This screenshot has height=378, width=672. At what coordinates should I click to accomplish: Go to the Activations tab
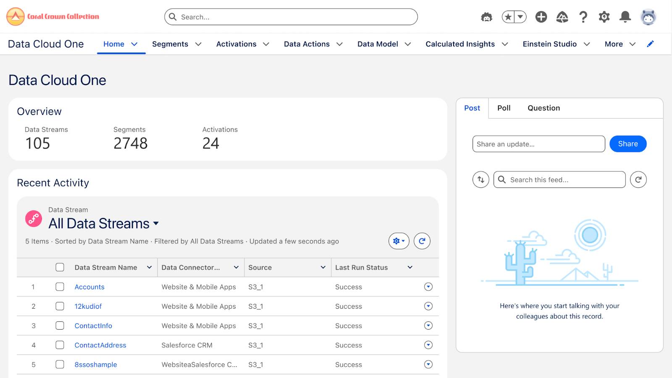236,44
